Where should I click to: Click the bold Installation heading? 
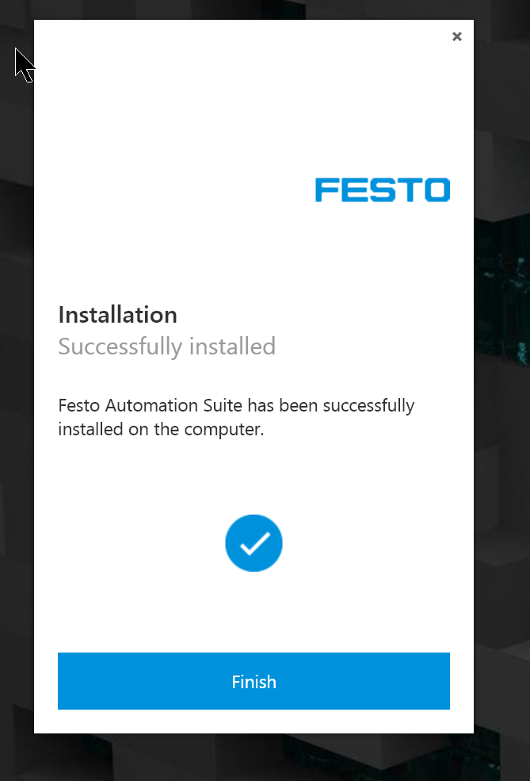pyautogui.click(x=118, y=315)
